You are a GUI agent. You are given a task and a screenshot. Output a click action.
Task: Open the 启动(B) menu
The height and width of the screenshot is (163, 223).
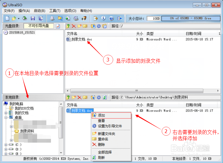(x=40, y=11)
